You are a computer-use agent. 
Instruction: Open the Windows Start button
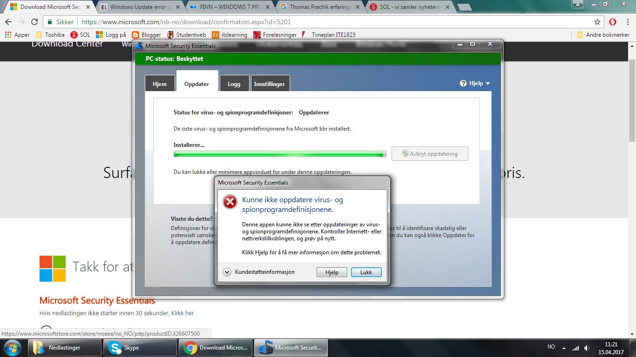pos(12,348)
